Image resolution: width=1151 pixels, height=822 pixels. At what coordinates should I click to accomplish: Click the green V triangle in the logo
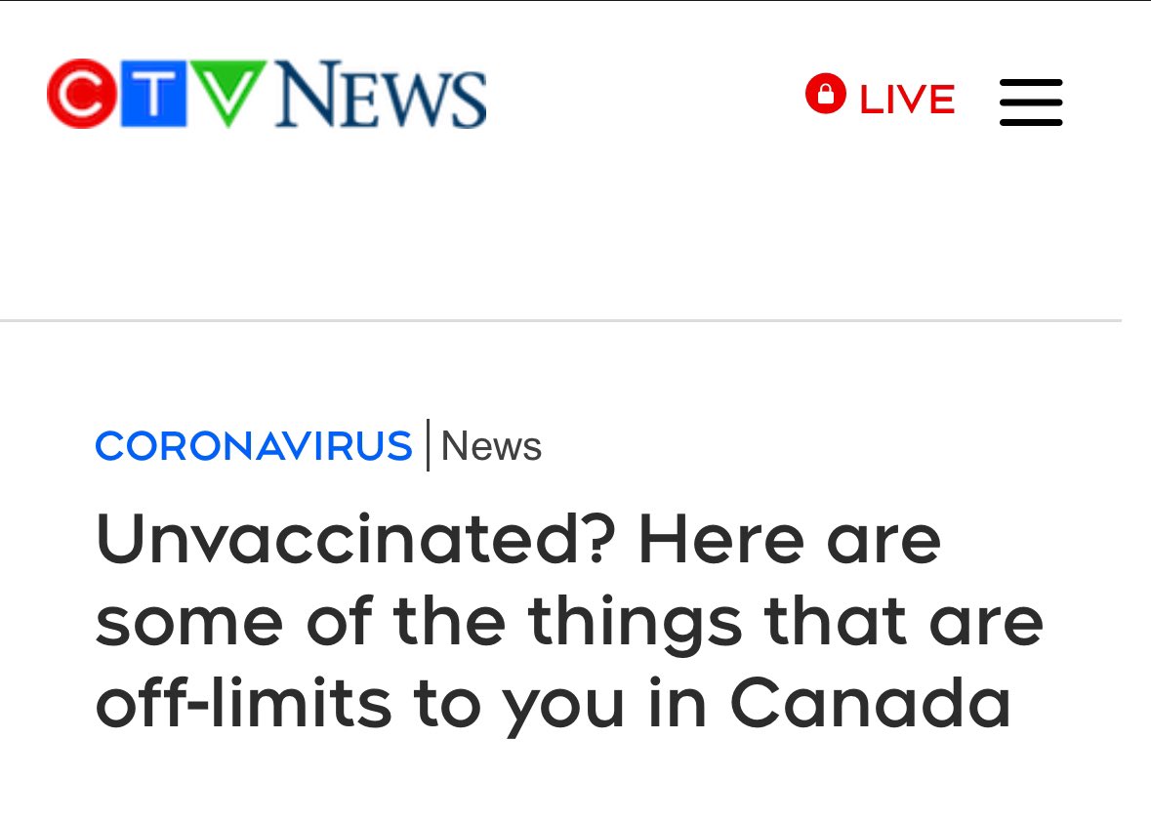point(226,90)
